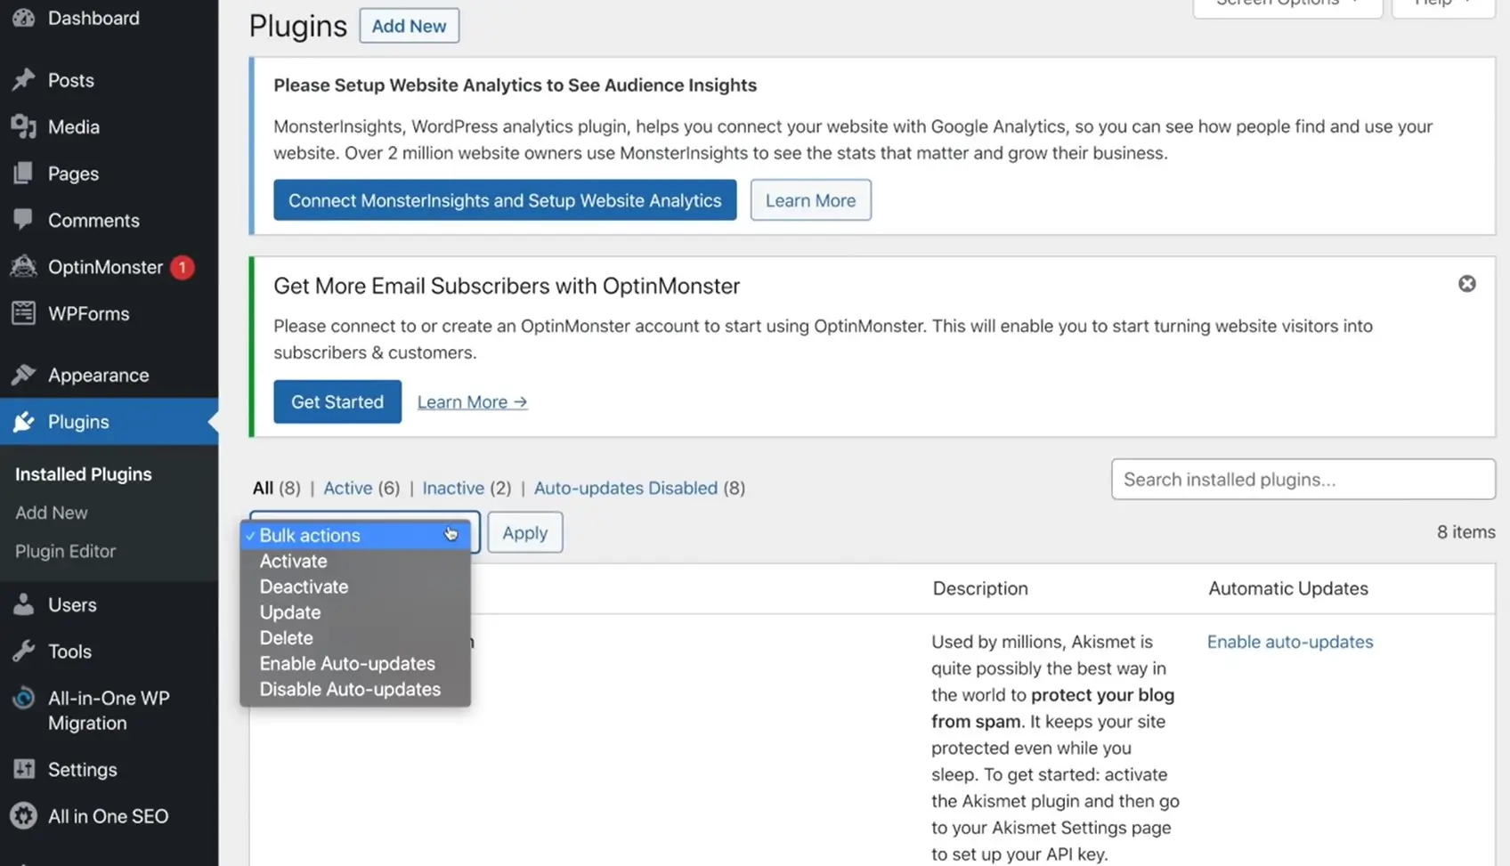The width and height of the screenshot is (1510, 866).
Task: Filter plugins by Inactive tab
Action: point(452,489)
